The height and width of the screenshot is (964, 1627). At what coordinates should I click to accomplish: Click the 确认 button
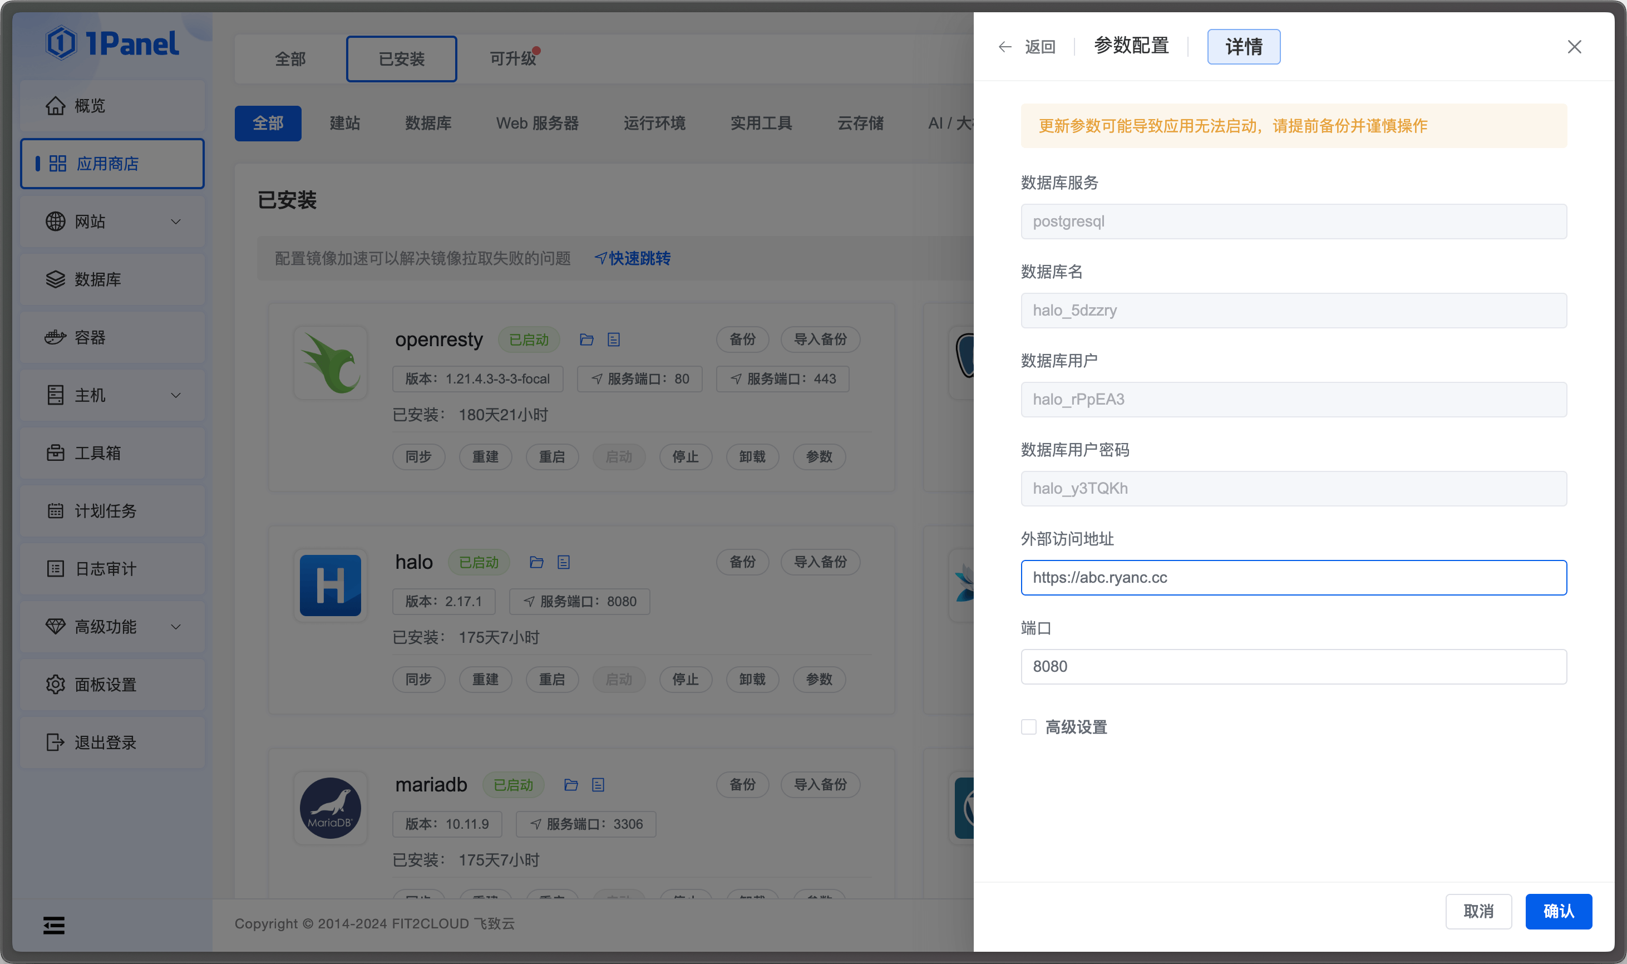click(1558, 911)
